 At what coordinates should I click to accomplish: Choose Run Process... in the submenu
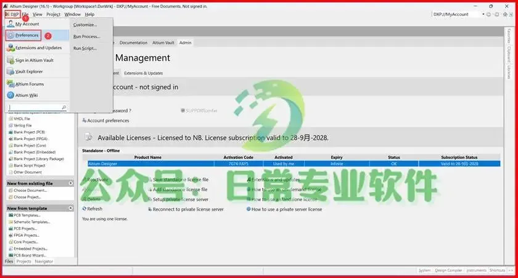(x=86, y=36)
